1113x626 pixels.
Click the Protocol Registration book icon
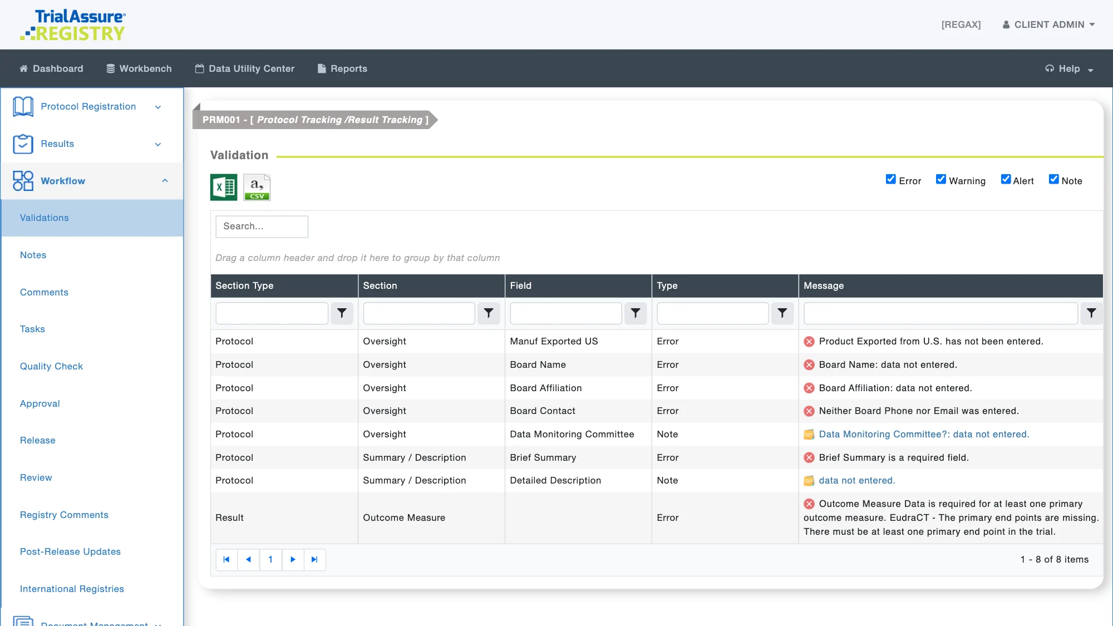23,106
